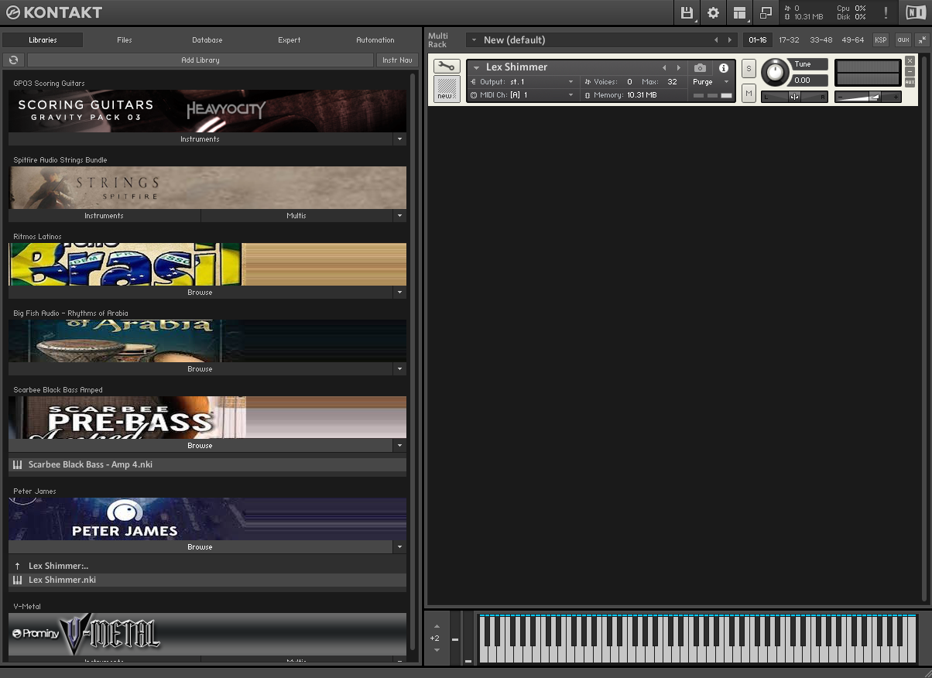Switch to the Libraries tab

click(43, 40)
